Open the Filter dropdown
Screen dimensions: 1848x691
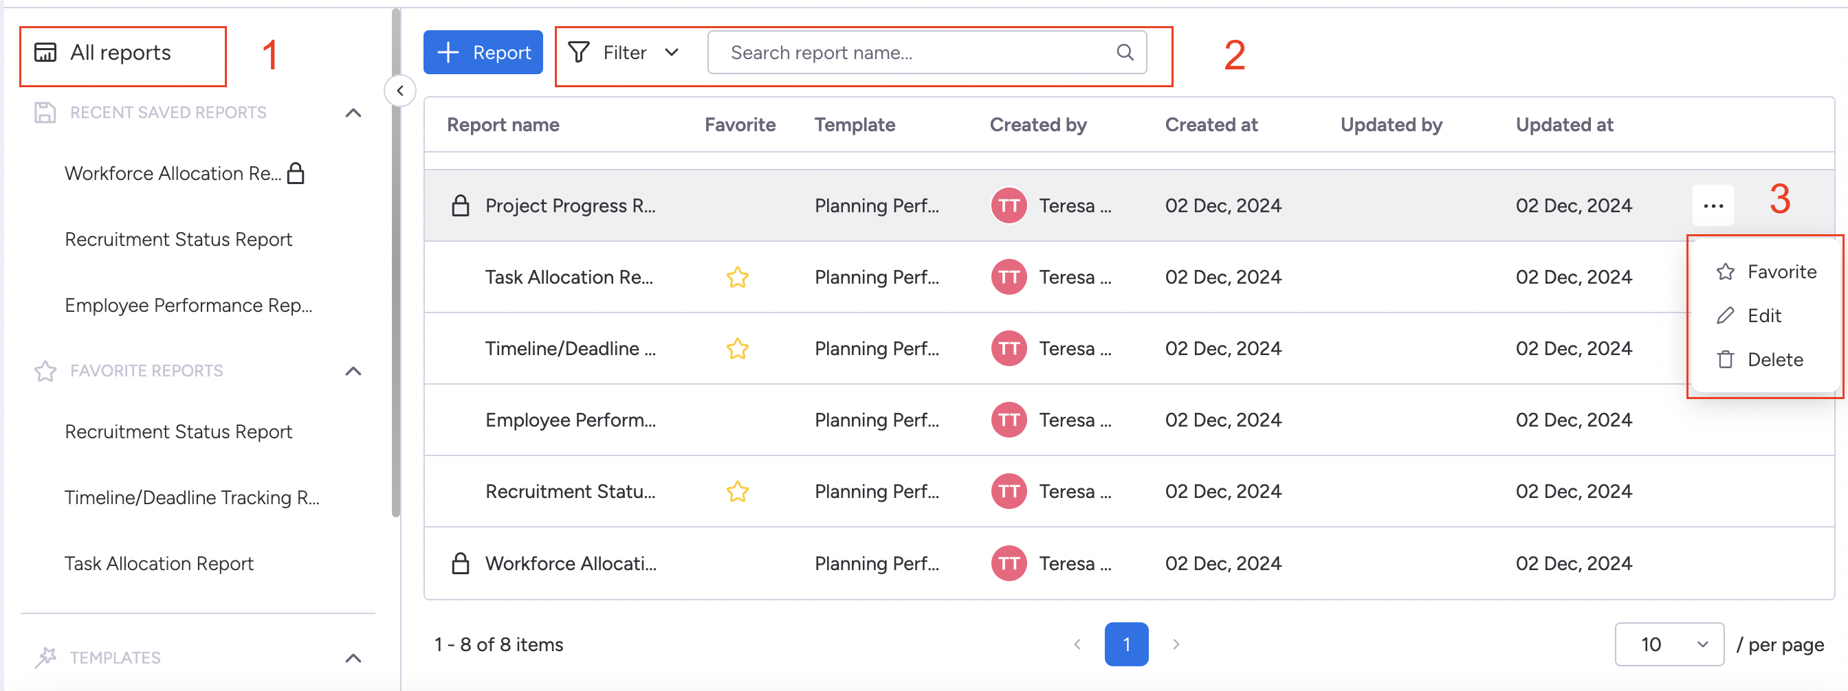(x=672, y=52)
